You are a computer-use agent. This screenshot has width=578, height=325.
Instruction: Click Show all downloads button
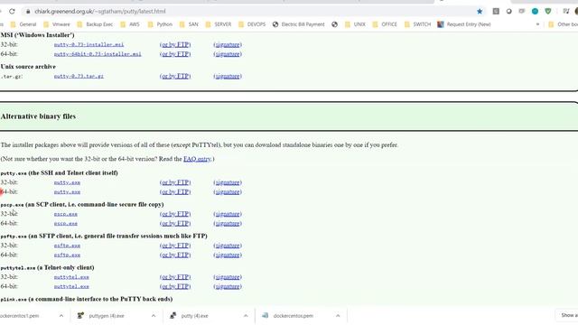tap(567, 315)
